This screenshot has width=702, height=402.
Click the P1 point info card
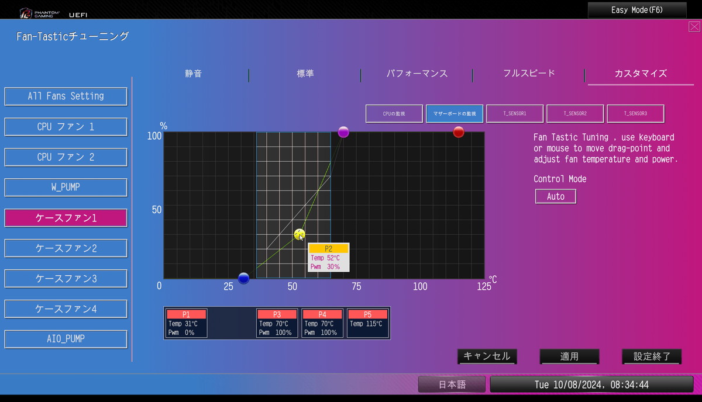point(187,323)
